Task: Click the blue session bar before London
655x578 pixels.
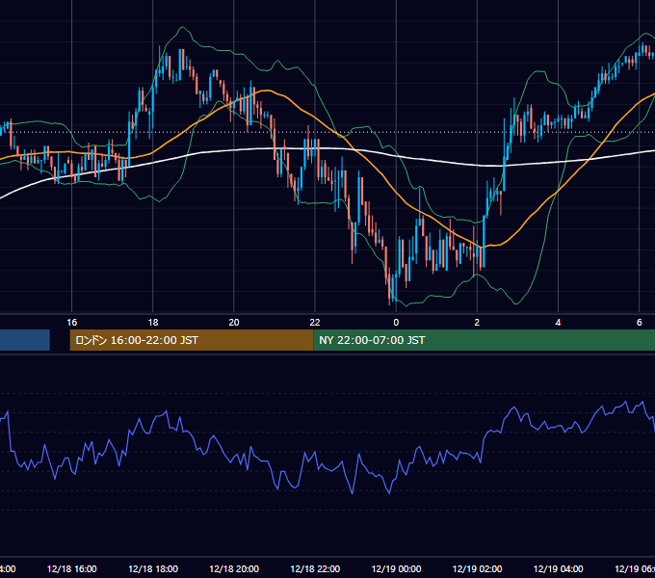Action: 25,340
